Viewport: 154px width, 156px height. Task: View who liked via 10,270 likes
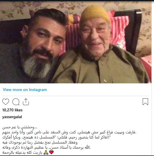click(x=12, y=110)
